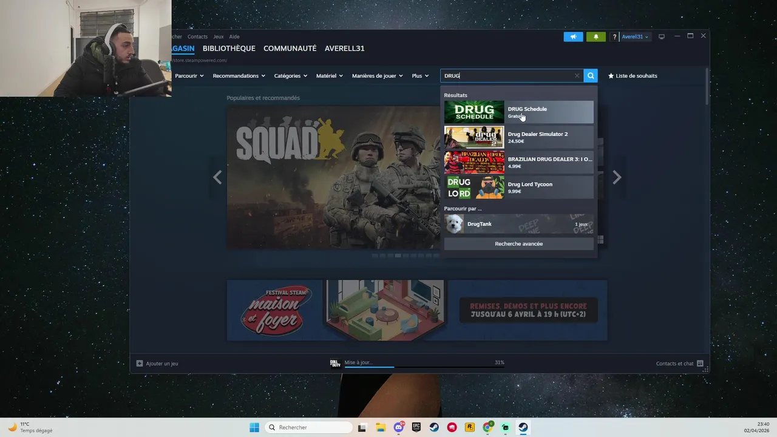Expand the Recommandations dropdown
The height and width of the screenshot is (437, 777).
pyautogui.click(x=239, y=76)
